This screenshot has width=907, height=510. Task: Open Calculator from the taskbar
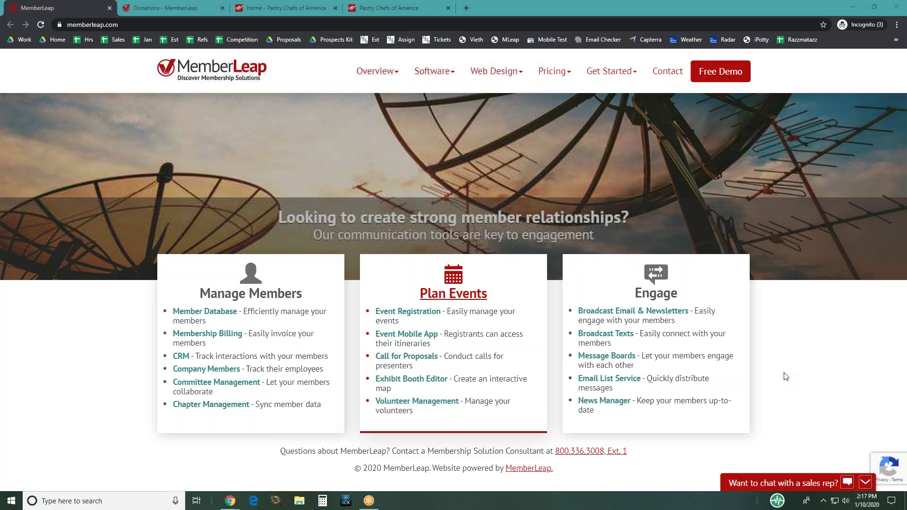tap(323, 501)
